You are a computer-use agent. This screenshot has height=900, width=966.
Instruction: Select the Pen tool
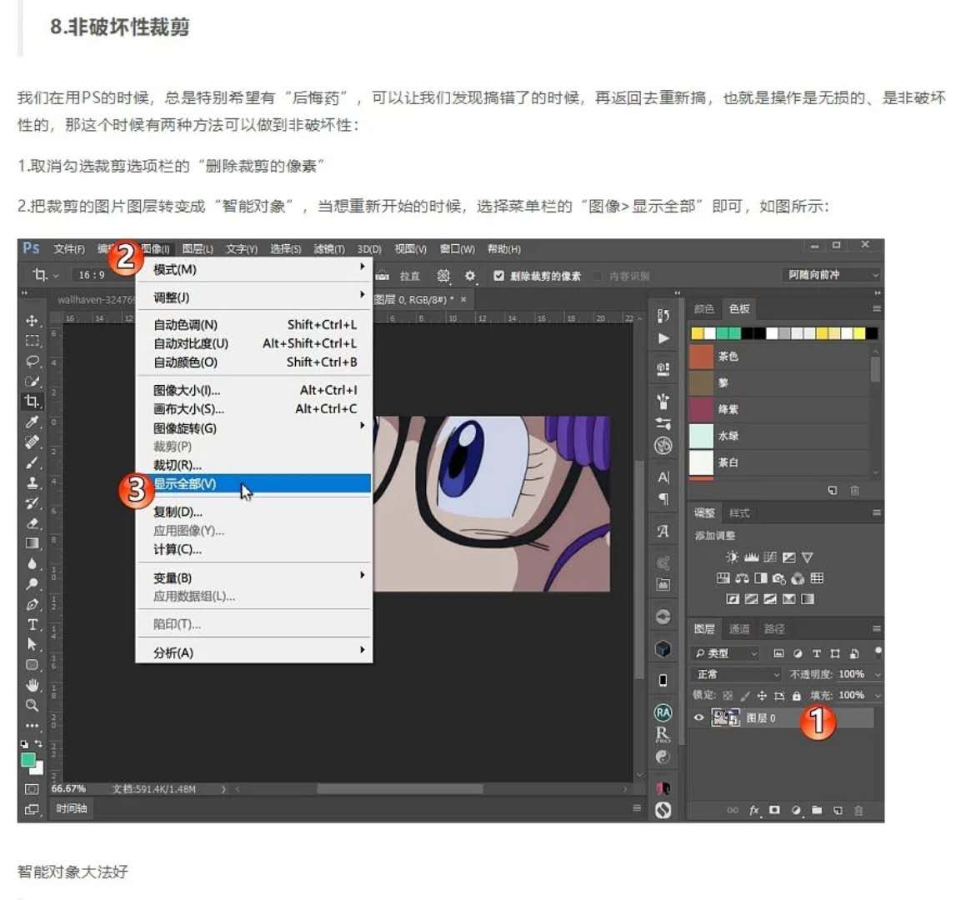[32, 604]
